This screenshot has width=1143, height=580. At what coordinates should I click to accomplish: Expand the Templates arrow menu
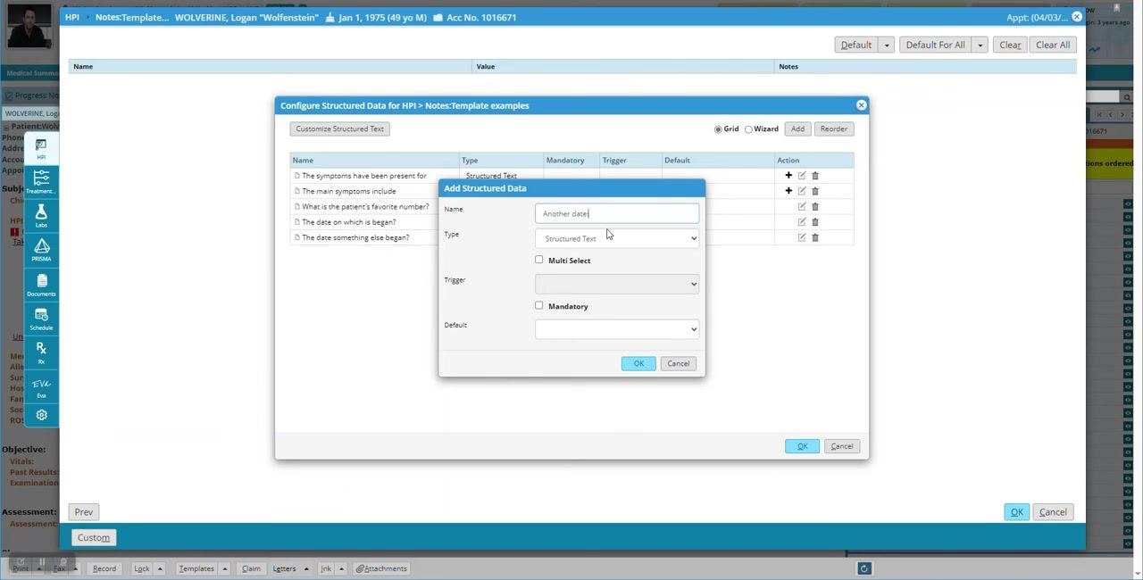pyautogui.click(x=225, y=568)
